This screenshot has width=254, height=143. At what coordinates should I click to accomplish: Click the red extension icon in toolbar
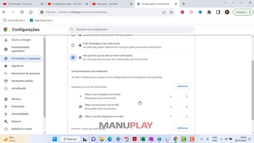(183, 12)
